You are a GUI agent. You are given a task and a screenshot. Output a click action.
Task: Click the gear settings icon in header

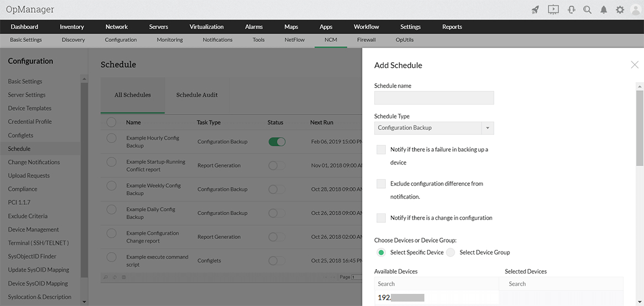point(620,10)
